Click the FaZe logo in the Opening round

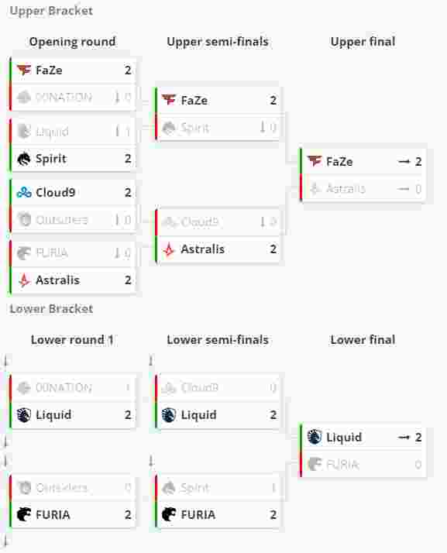pyautogui.click(x=24, y=70)
